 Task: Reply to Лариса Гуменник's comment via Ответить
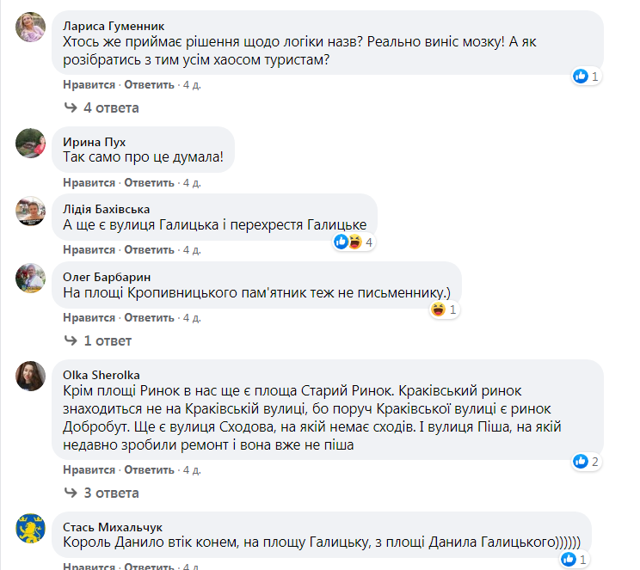150,85
